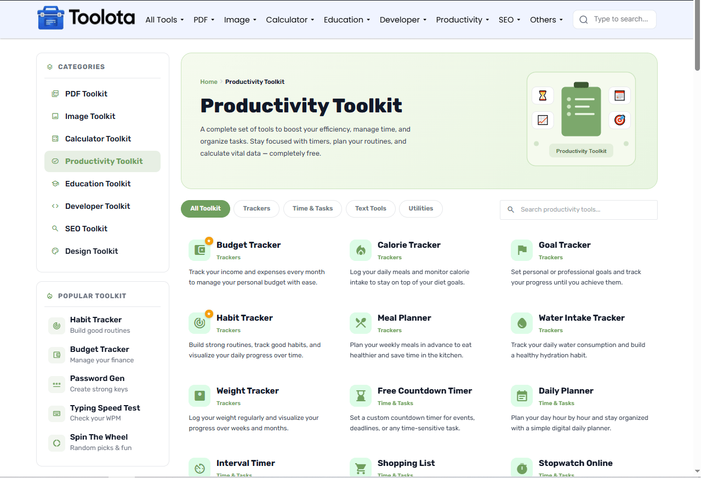Click 'Track your daily water consumption' description

pos(578,350)
